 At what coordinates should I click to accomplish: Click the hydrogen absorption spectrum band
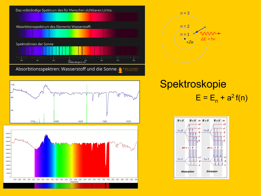[x=77, y=33]
